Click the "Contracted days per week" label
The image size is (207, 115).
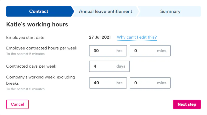click(x=31, y=66)
